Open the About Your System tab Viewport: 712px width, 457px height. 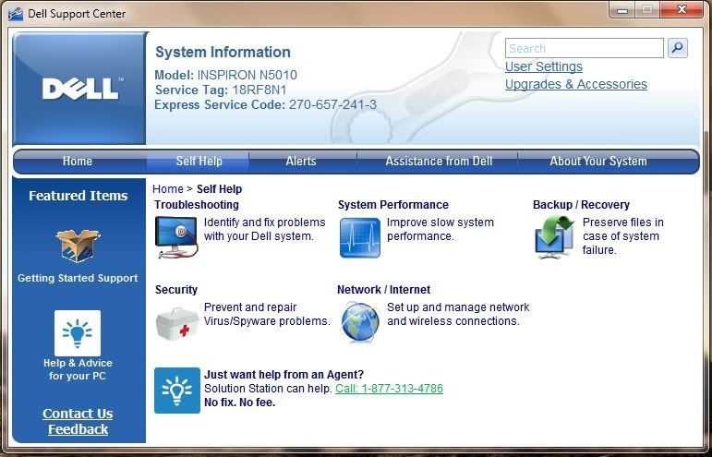point(598,162)
